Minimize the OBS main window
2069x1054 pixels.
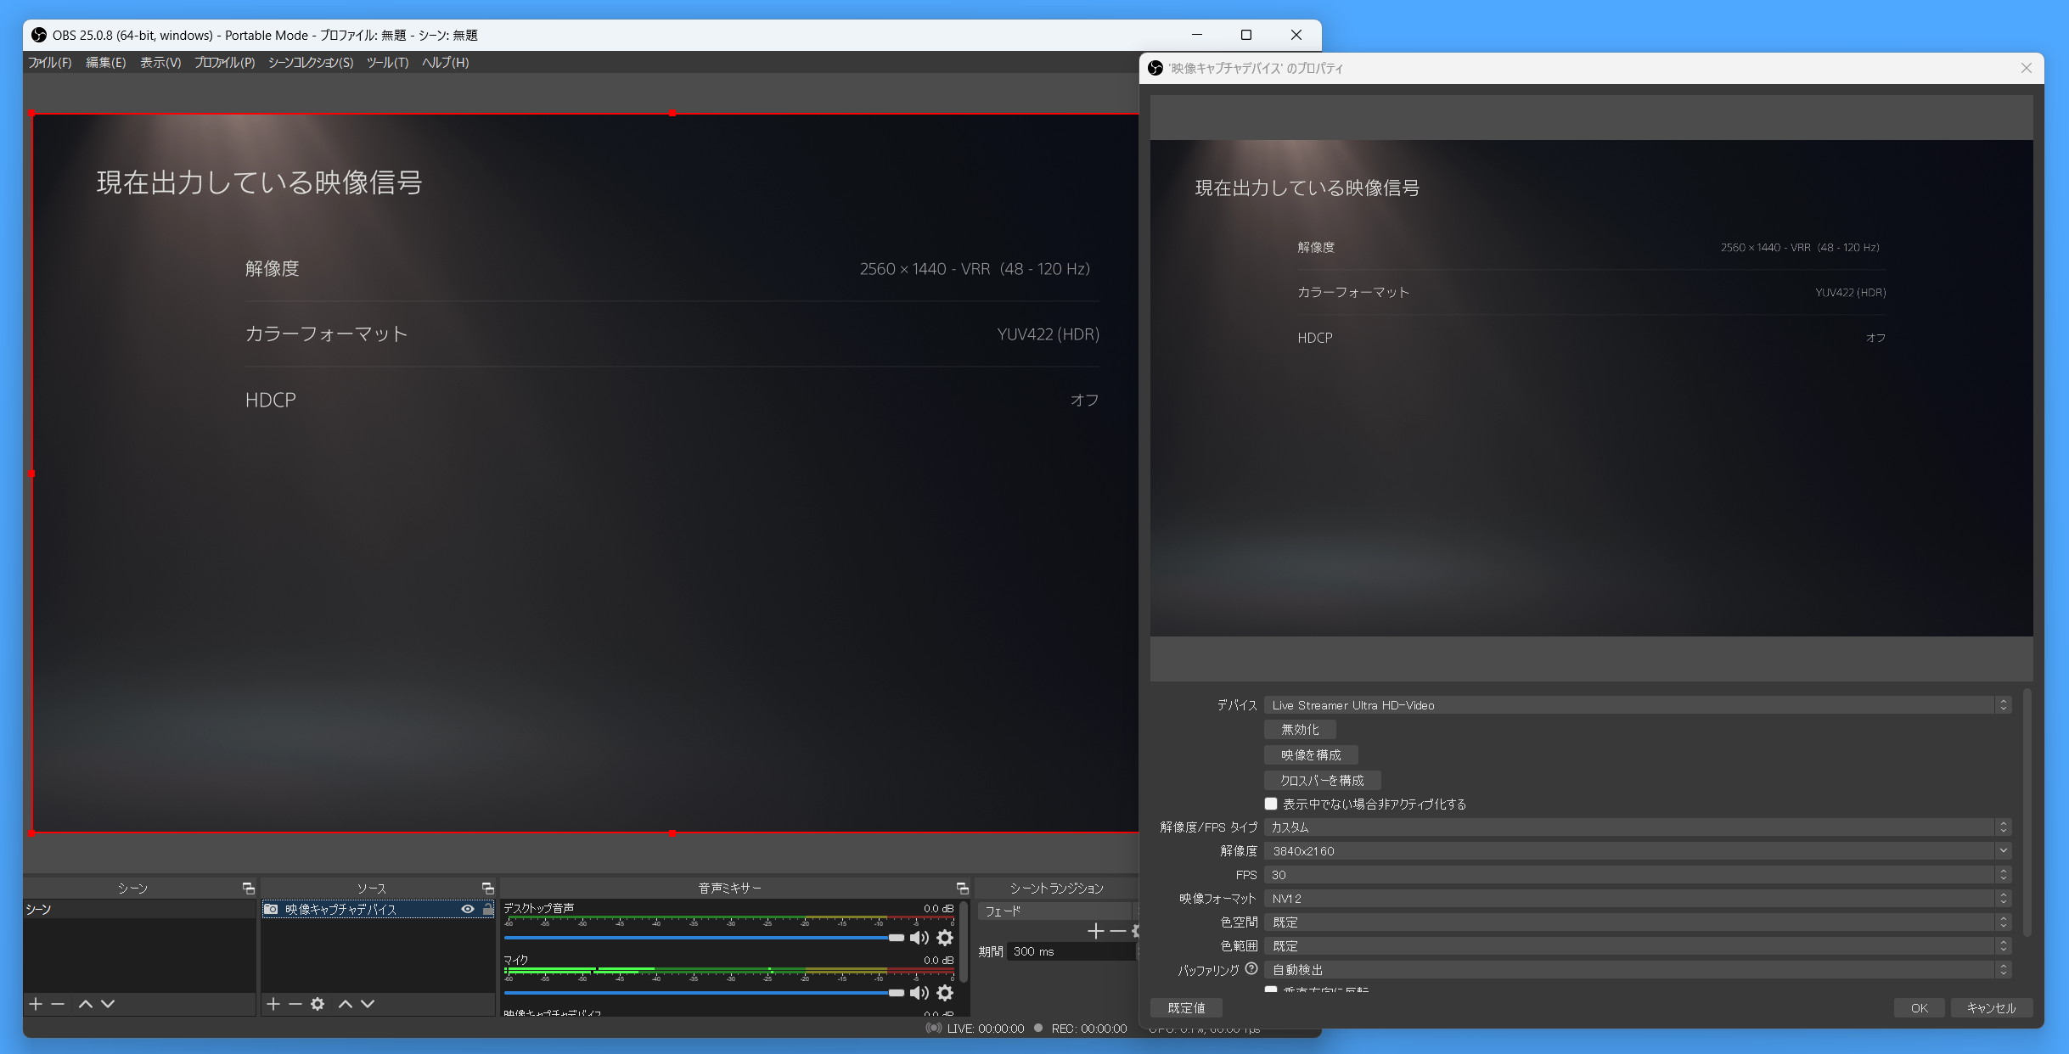[x=1197, y=35]
